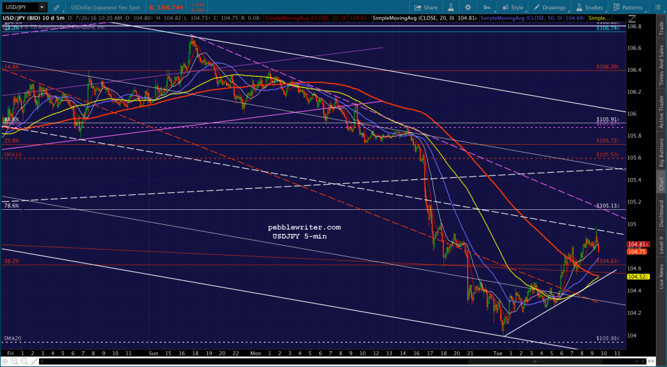667x367 pixels.
Task: Click the Sun date marker on time axis
Action: point(154,353)
